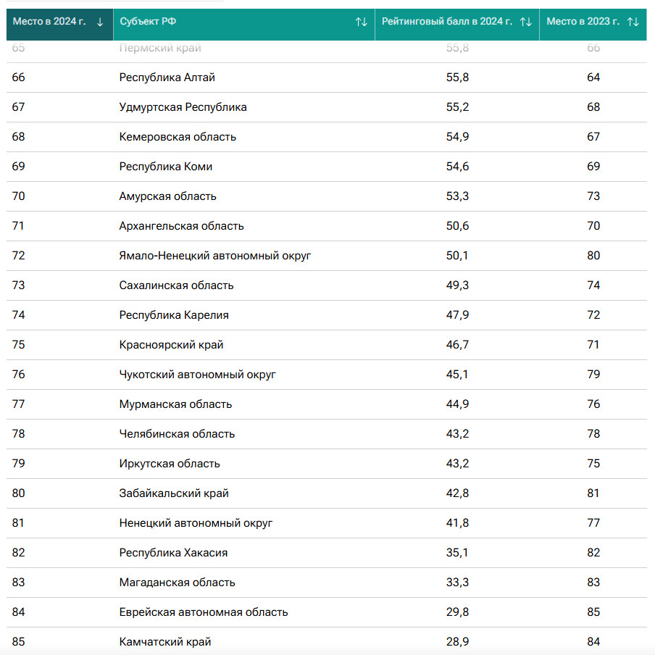Click the Кемеровская область cell
Image resolution: width=655 pixels, height=655 pixels.
pos(178,137)
